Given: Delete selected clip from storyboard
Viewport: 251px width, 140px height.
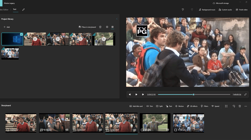Looking at the screenshot, I should 240,106.
